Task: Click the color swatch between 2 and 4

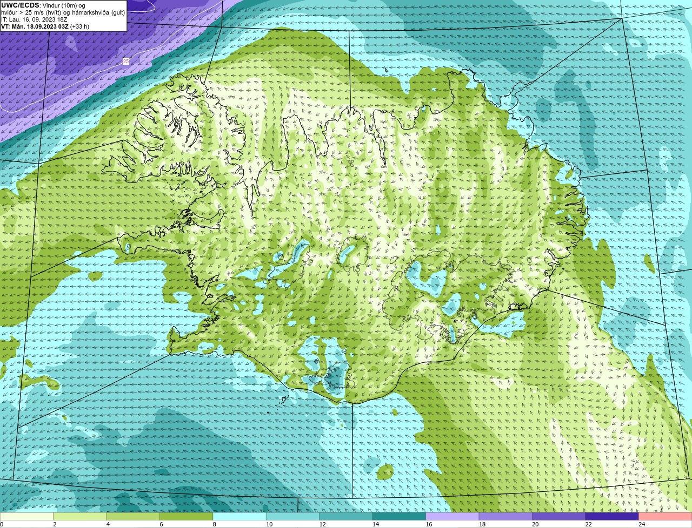Action: (x=80, y=516)
